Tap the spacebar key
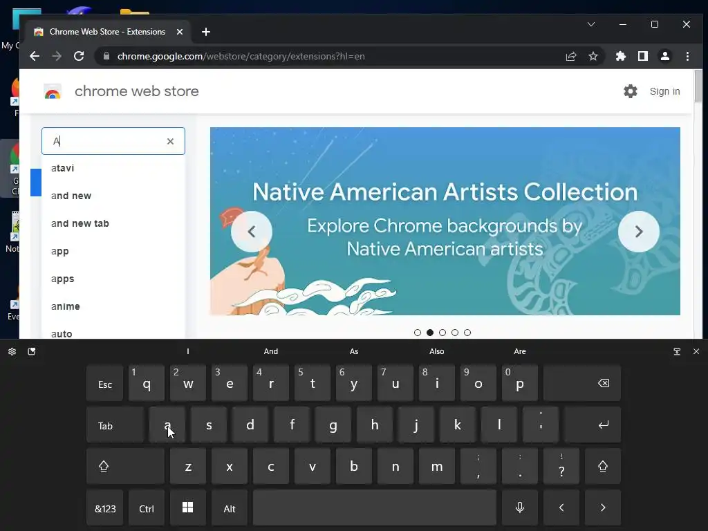The image size is (708, 531). click(374, 508)
